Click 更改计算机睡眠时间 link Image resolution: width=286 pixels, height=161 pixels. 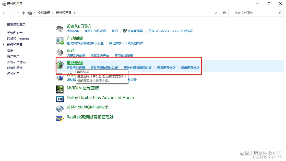coord(138,68)
